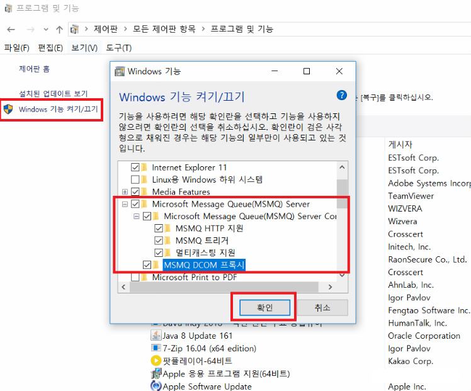Uncheck the MSMQ 트리거 checkbox
Screen dimensions: 471x391
159,241
